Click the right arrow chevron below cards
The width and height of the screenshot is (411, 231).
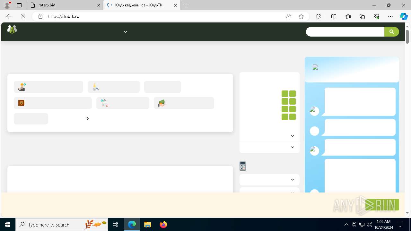[87, 119]
